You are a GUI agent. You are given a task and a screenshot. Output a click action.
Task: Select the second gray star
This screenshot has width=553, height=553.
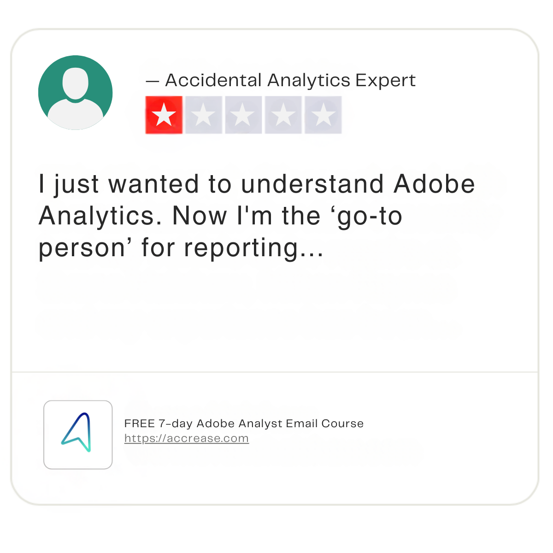[204, 115]
